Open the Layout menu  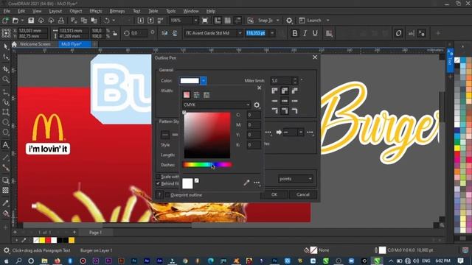(x=55, y=11)
